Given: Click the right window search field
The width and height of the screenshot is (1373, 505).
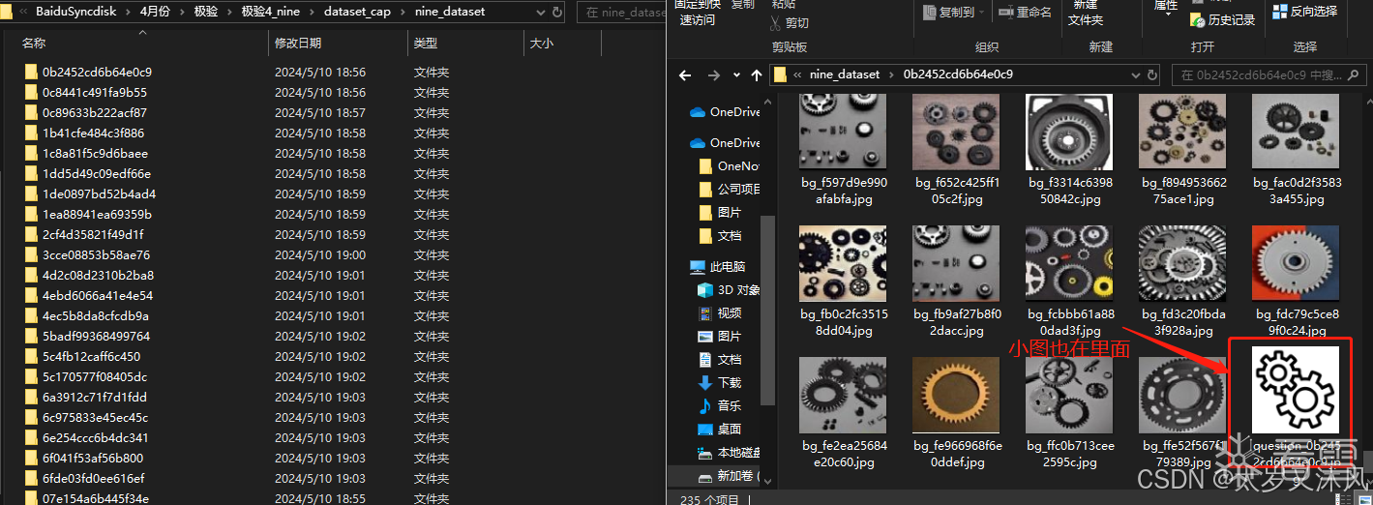Looking at the screenshot, I should [x=1269, y=74].
